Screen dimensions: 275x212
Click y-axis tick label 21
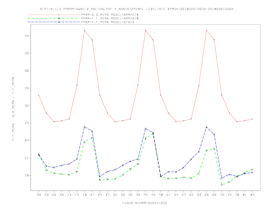tap(26, 158)
